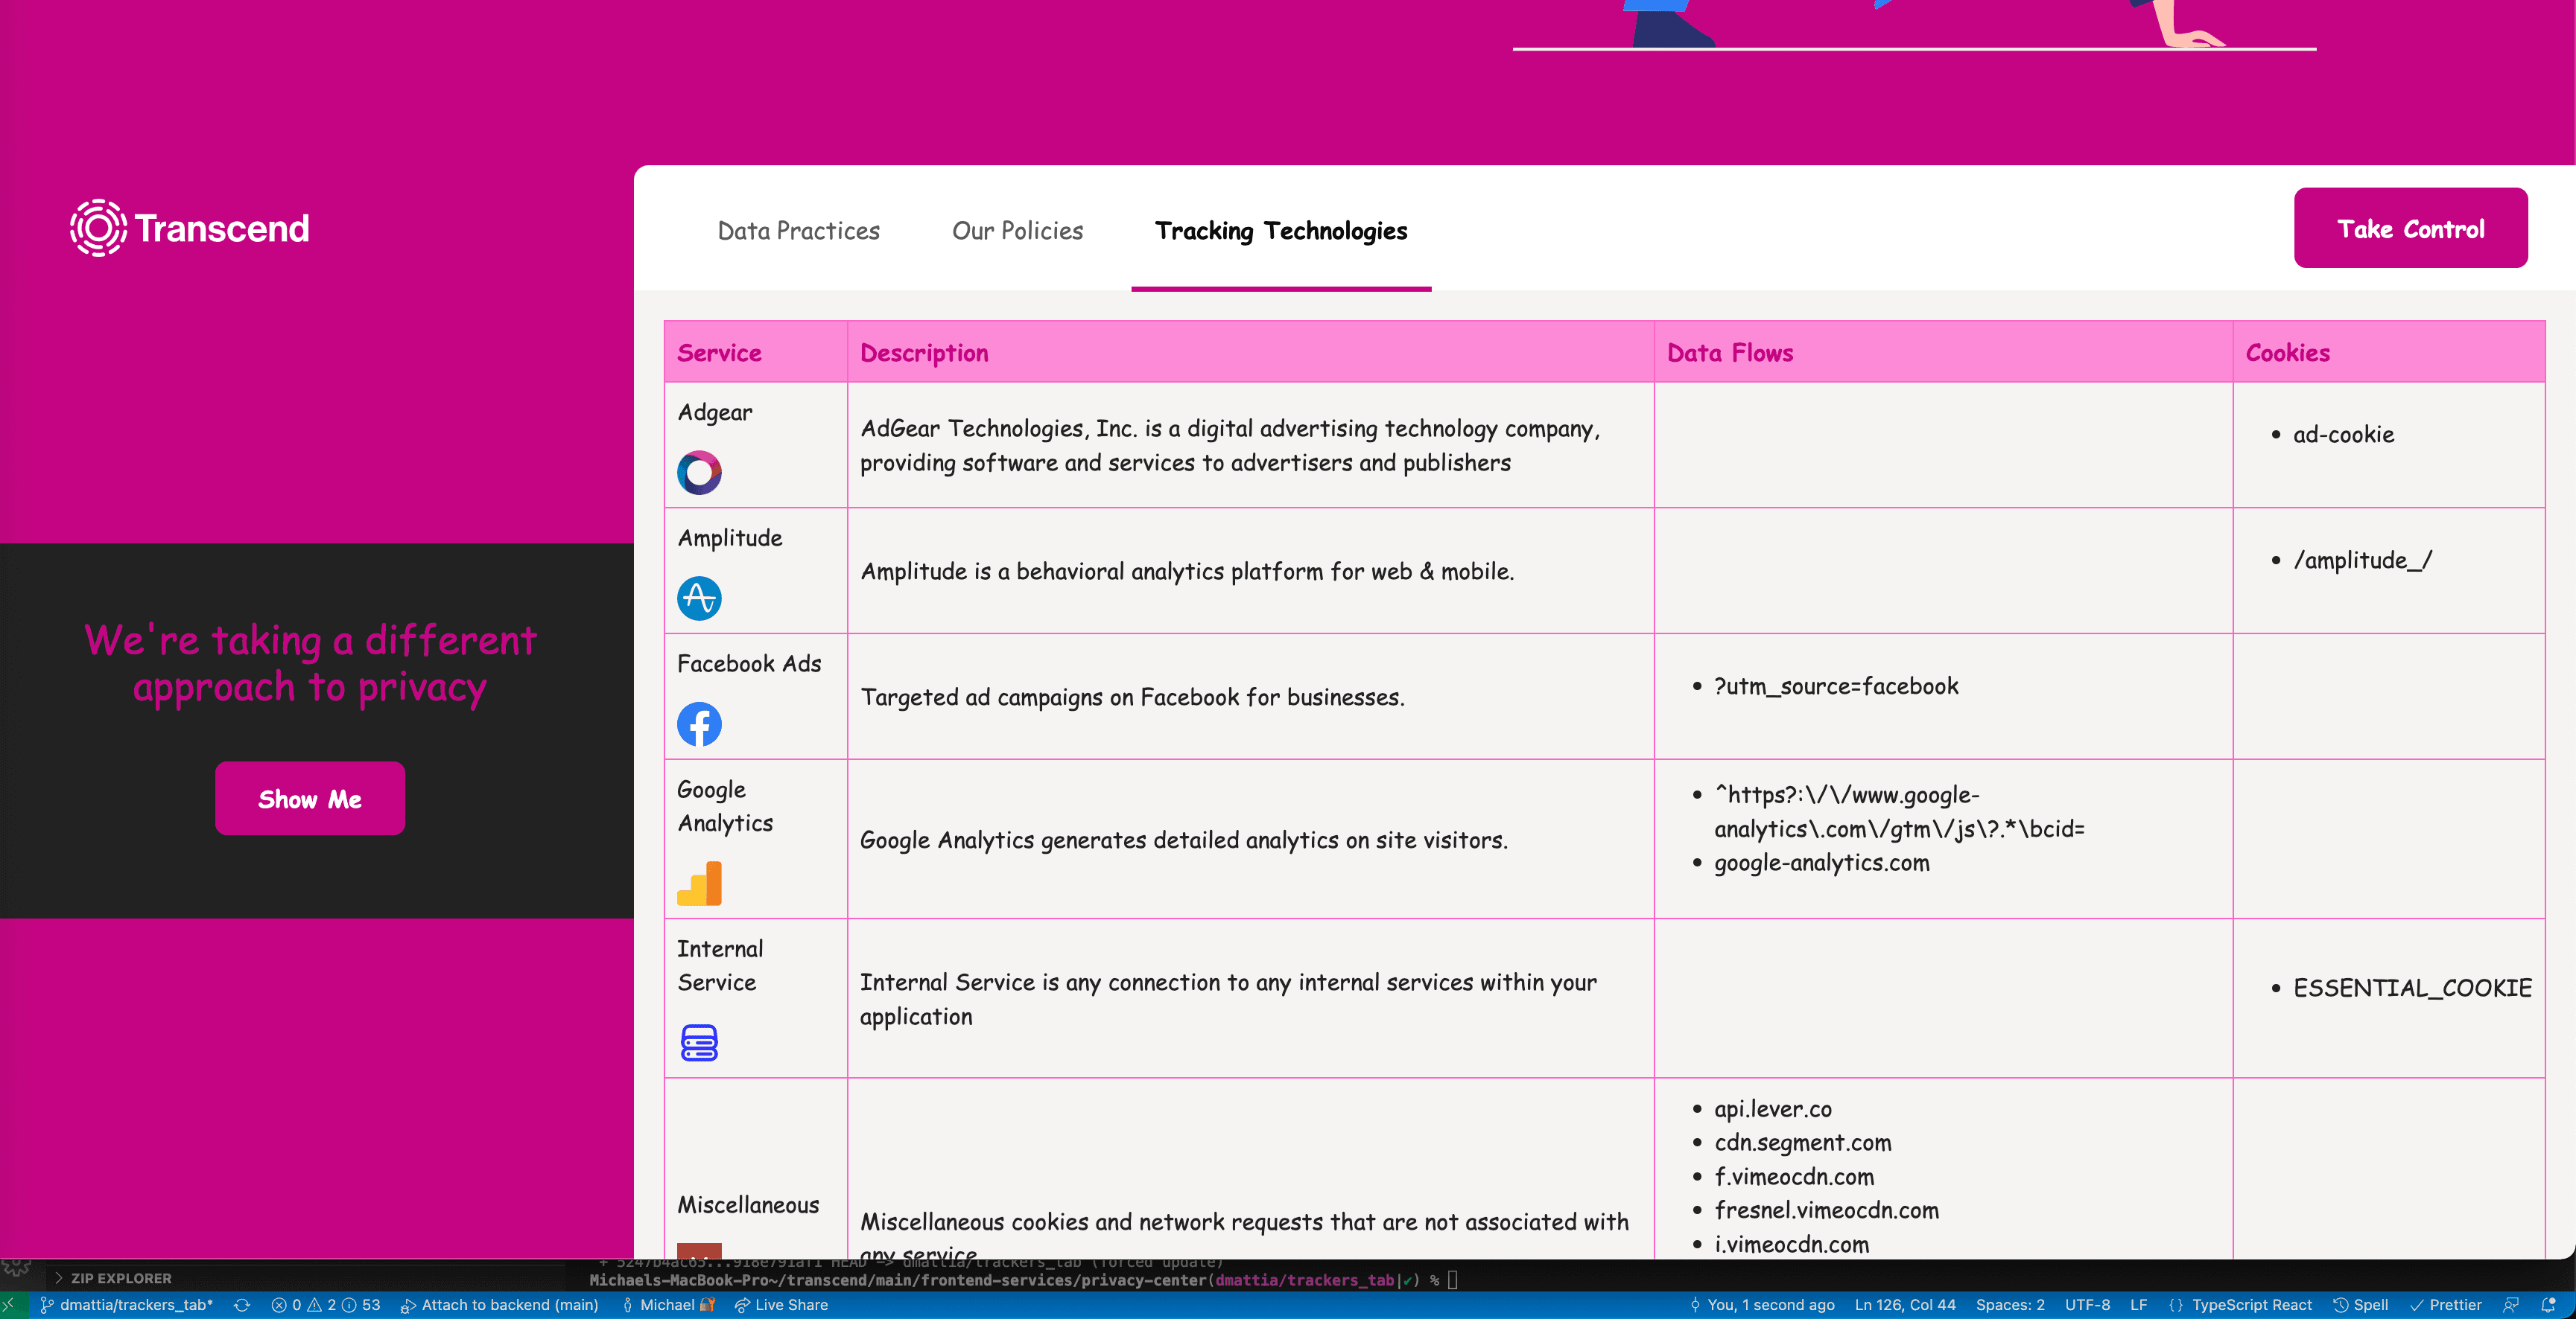Click the Facebook Ads icon
The image size is (2576, 1319).
tap(699, 724)
